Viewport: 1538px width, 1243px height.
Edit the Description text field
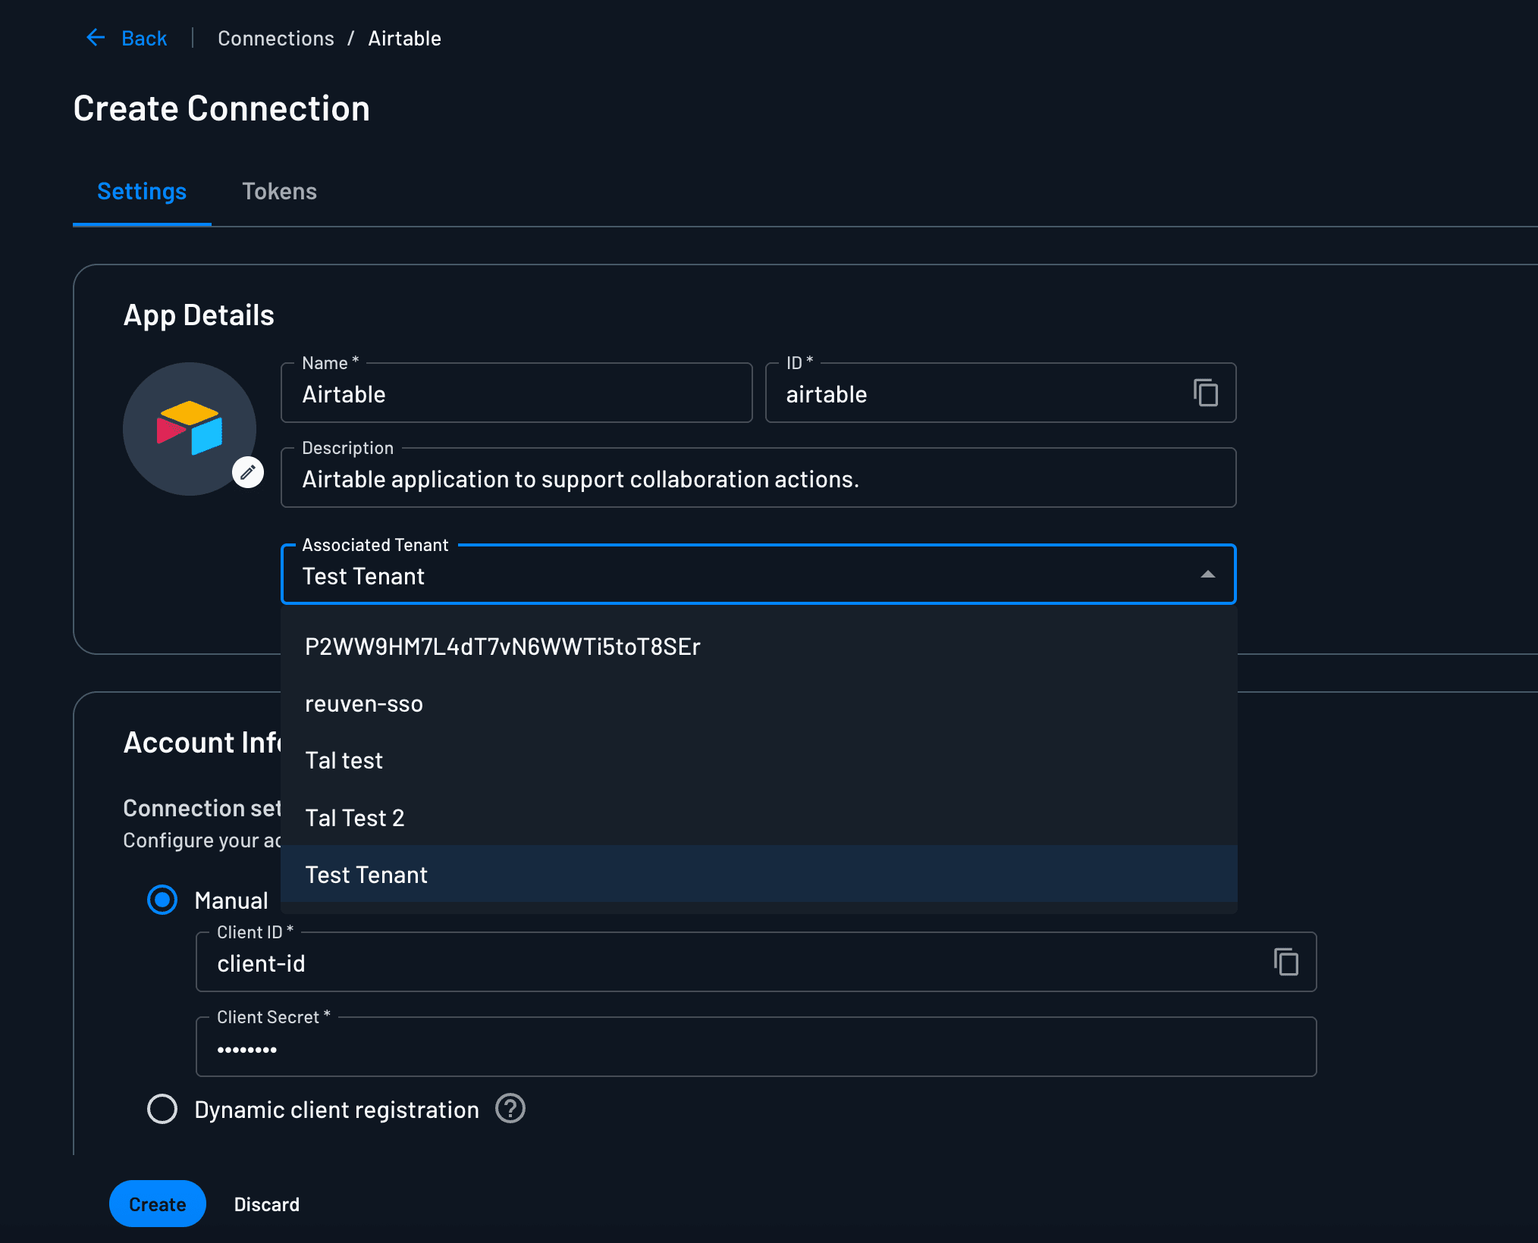(758, 478)
